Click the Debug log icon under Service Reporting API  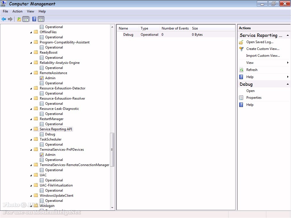coord(41,134)
